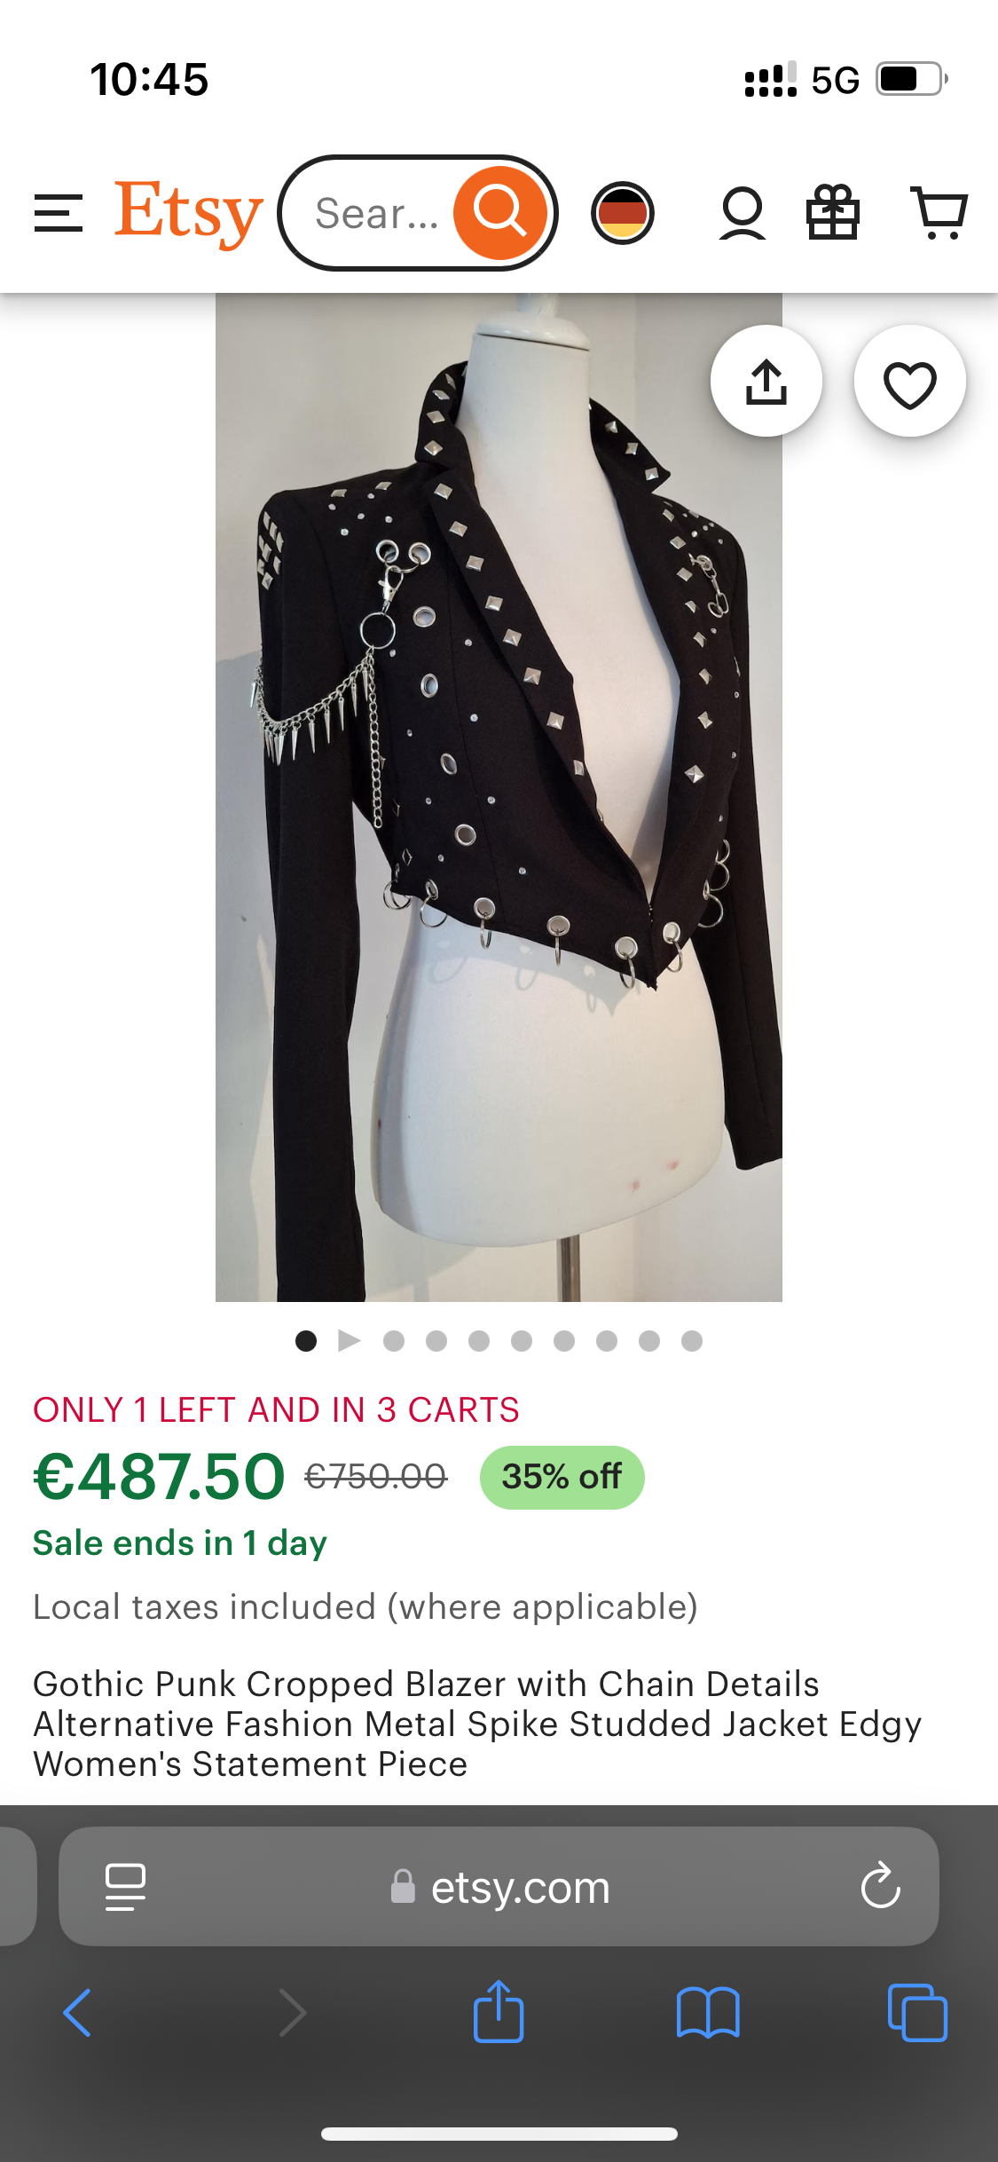This screenshot has height=2162, width=998.
Task: Jump to the third carousel dot
Action: click(394, 1341)
